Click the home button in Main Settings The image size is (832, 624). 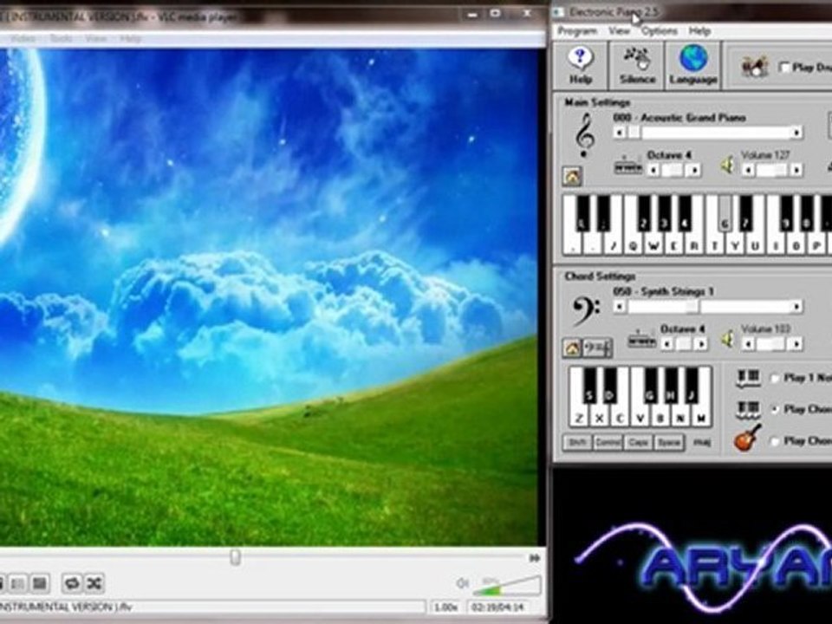572,177
